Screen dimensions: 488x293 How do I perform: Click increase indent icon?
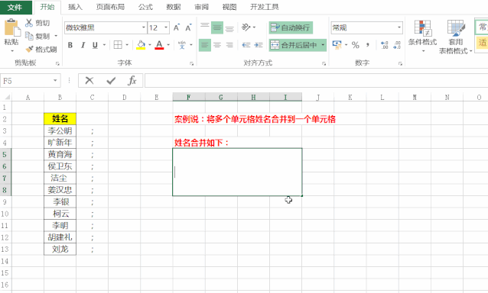259,45
